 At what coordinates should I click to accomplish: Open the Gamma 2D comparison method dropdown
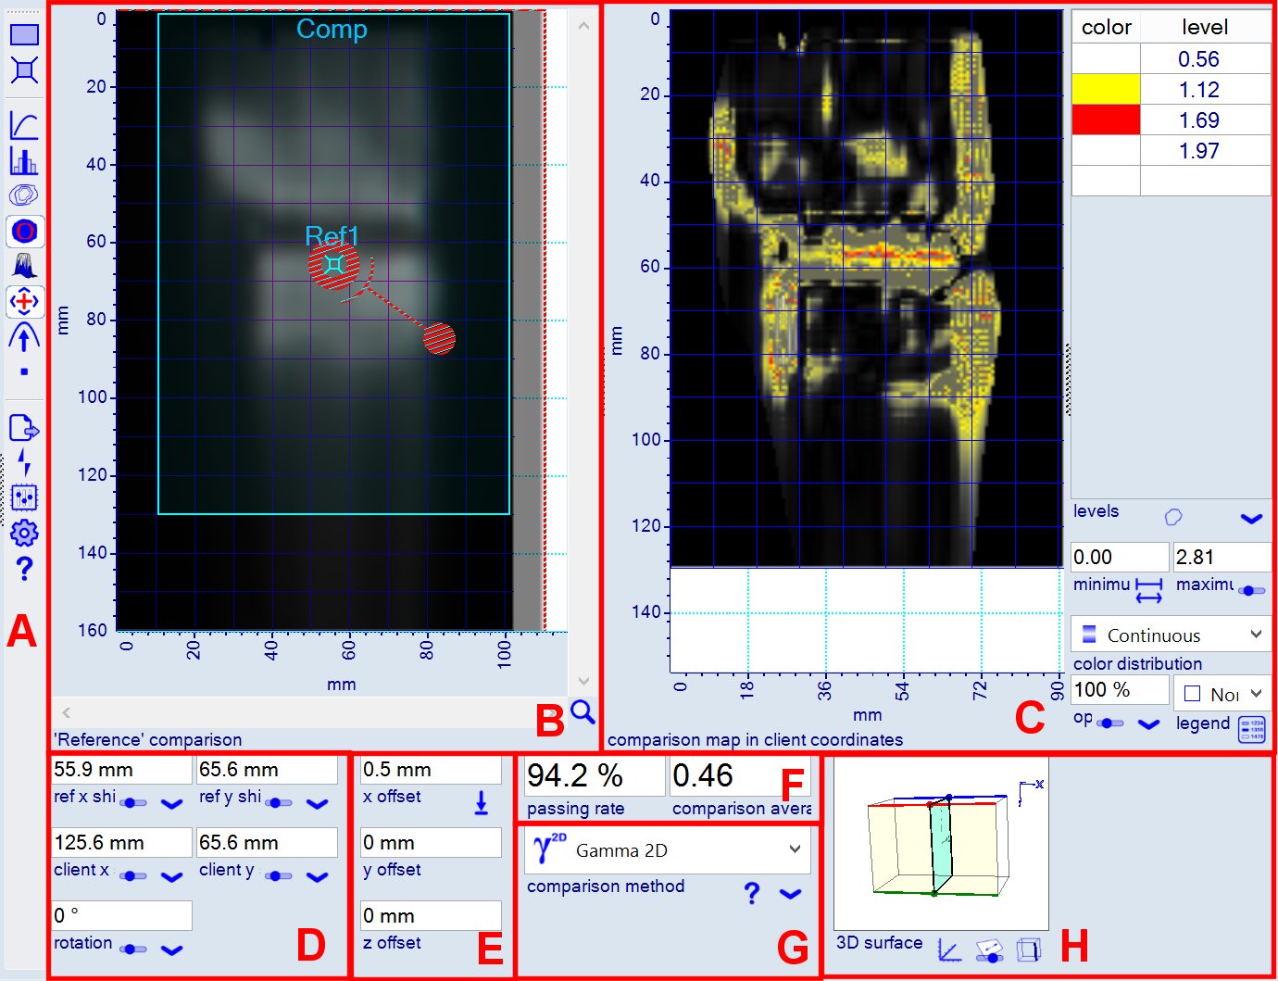(x=667, y=850)
